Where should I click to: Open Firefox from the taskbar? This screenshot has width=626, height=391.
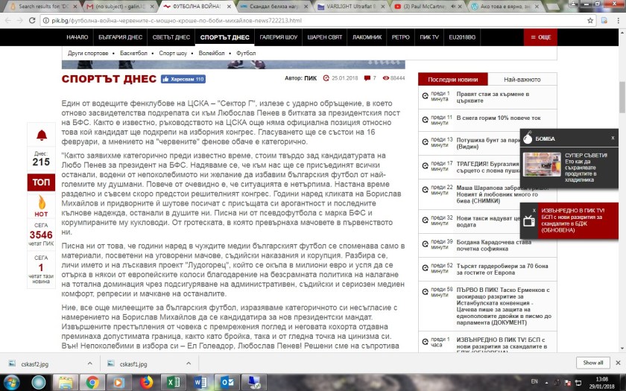[x=147, y=382]
